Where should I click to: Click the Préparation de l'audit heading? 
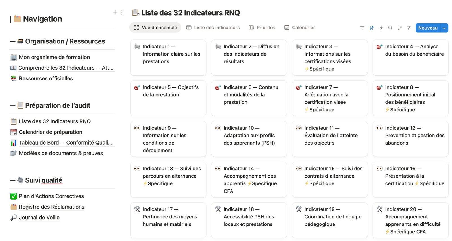[58, 106]
